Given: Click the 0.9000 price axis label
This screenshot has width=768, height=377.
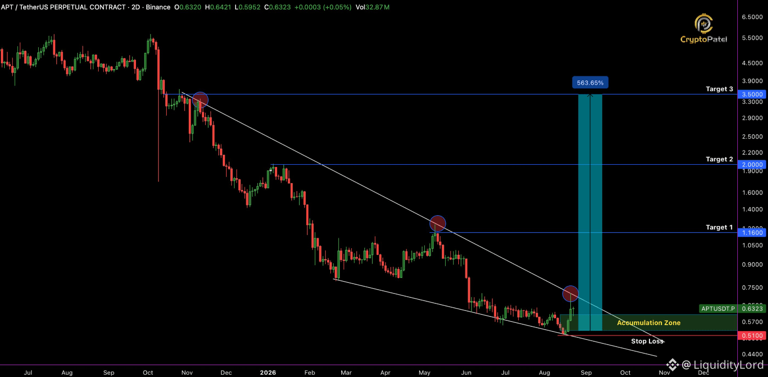Looking at the screenshot, I should 752,264.
